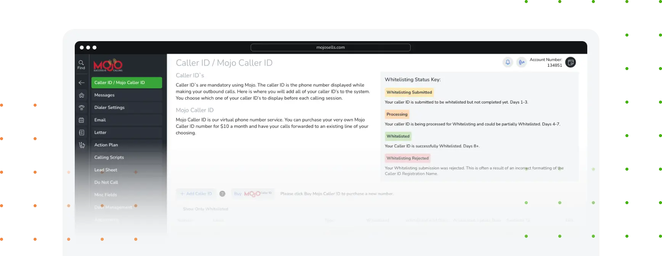
Task: Click the Whitelisting Submitted status badge
Action: (409, 92)
